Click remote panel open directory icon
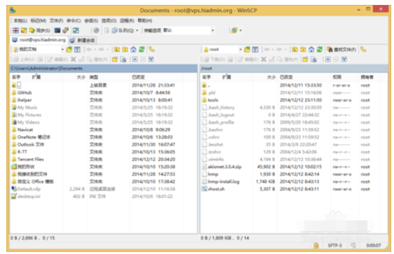Image resolution: width=394 pixels, height=254 pixels. pyautogui.click(x=247, y=50)
